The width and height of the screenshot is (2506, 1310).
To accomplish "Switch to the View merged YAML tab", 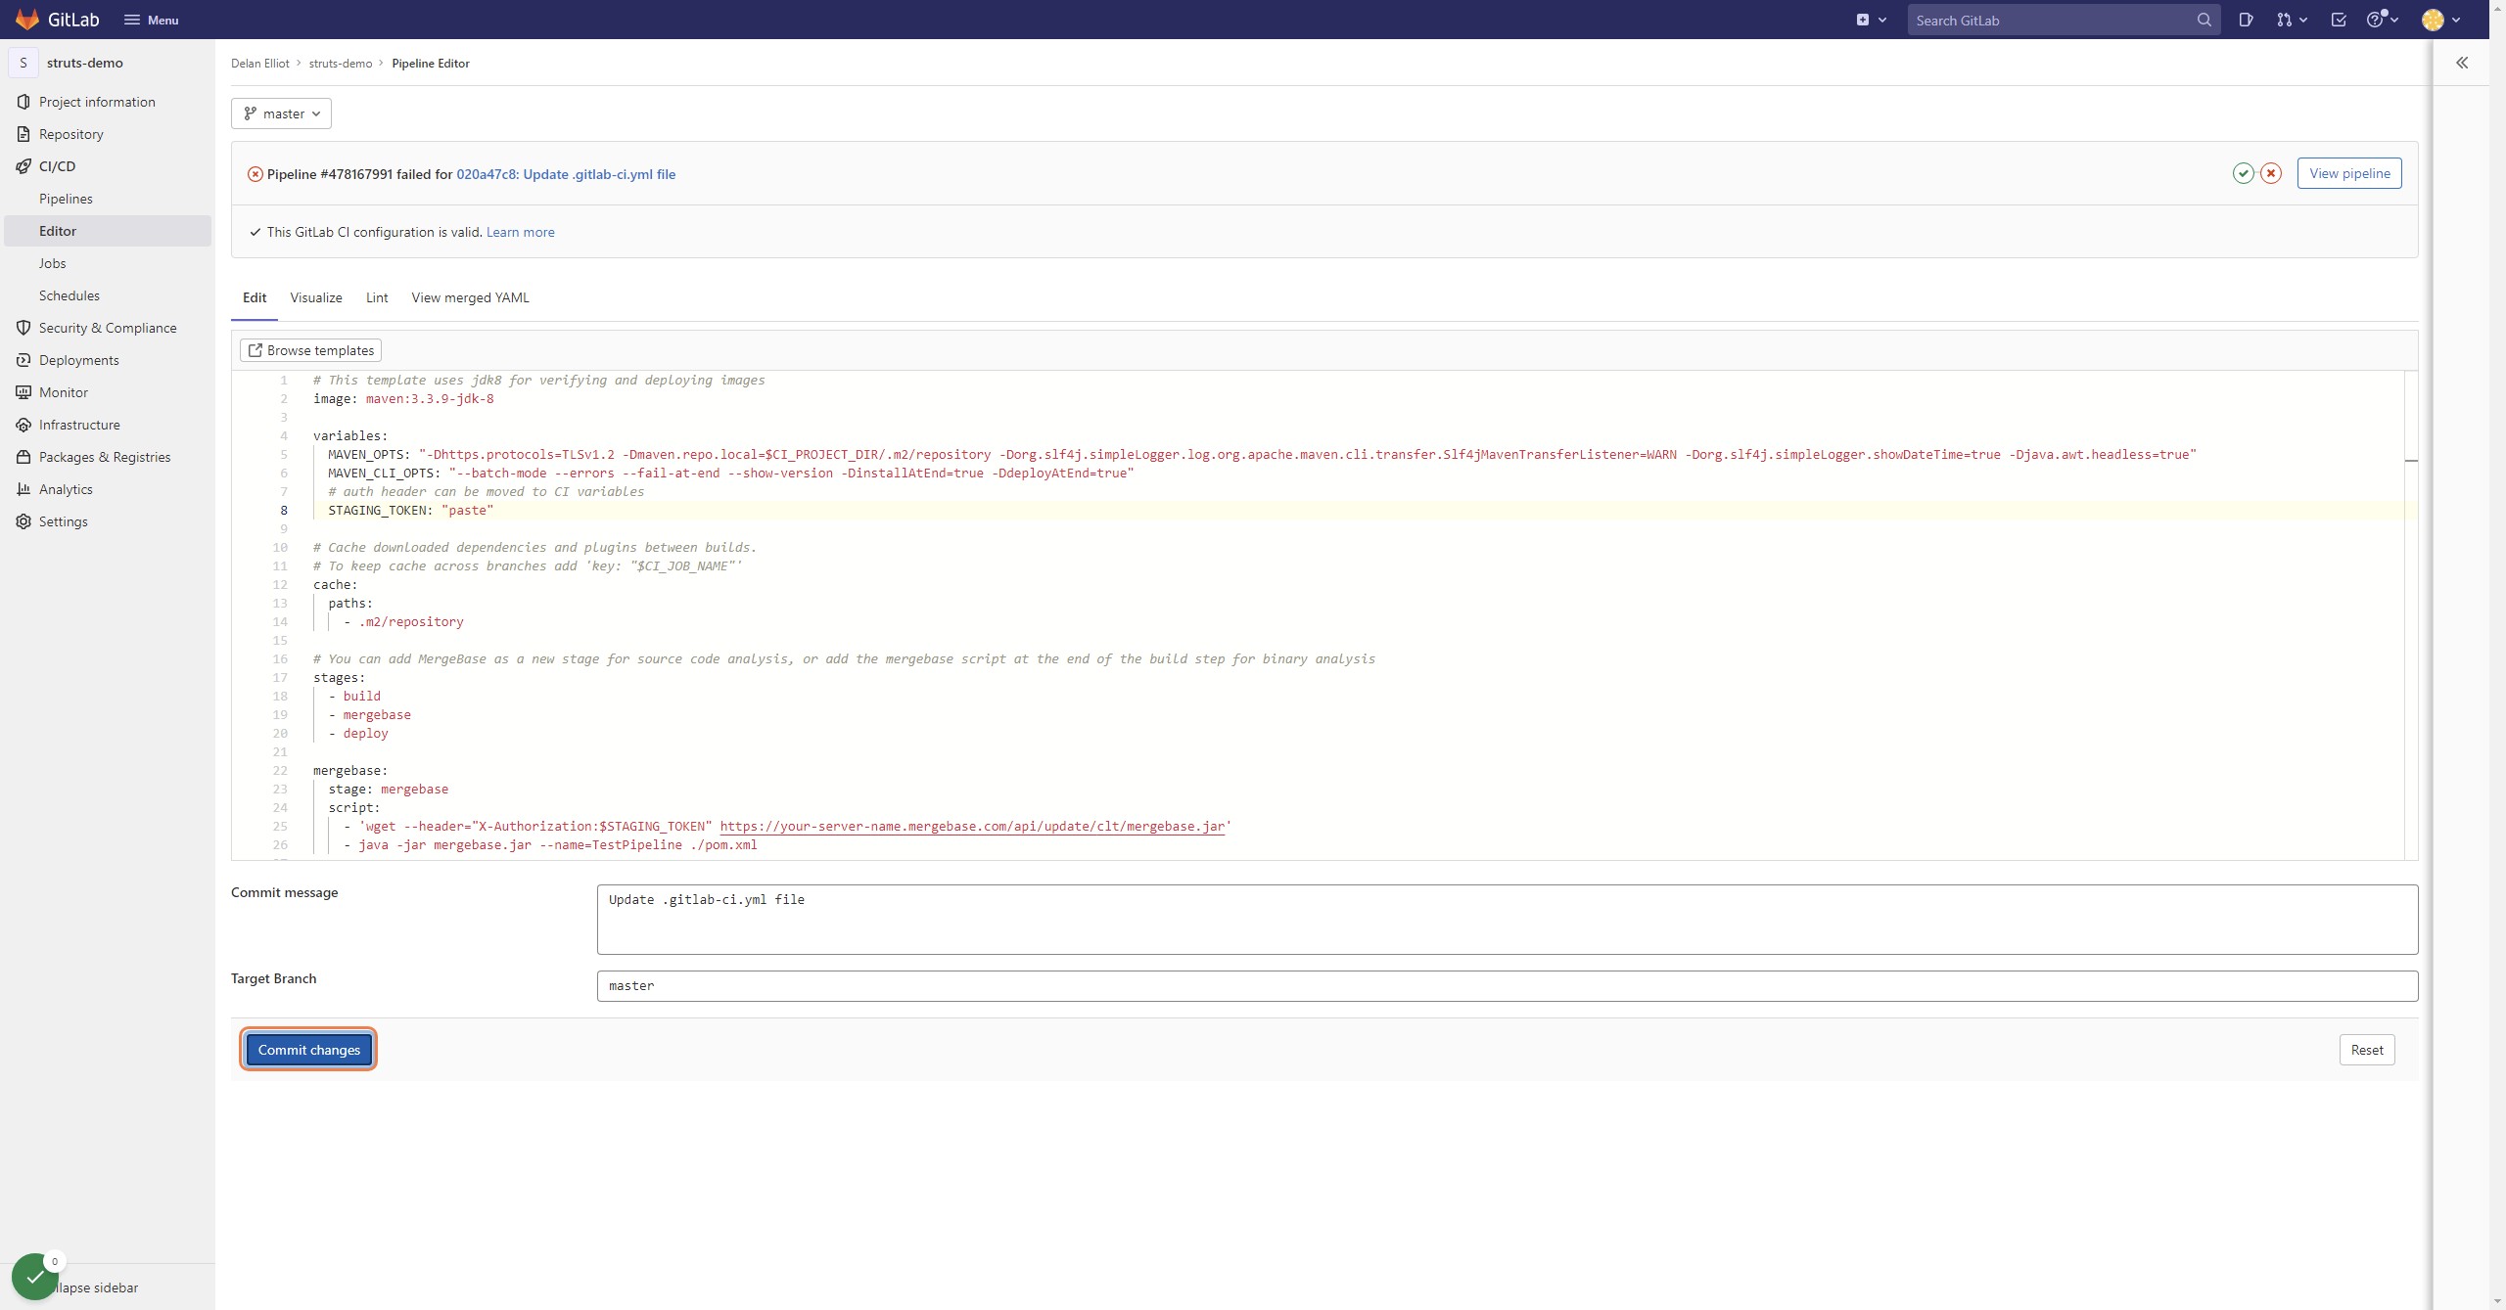I will pyautogui.click(x=470, y=297).
